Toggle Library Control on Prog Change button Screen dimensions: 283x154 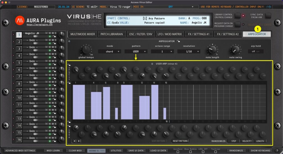coord(238,16)
